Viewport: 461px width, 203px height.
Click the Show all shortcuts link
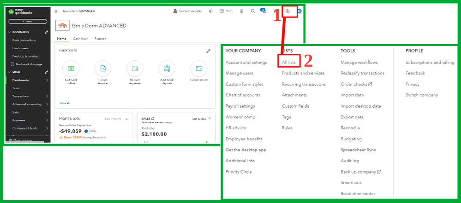tap(65, 103)
